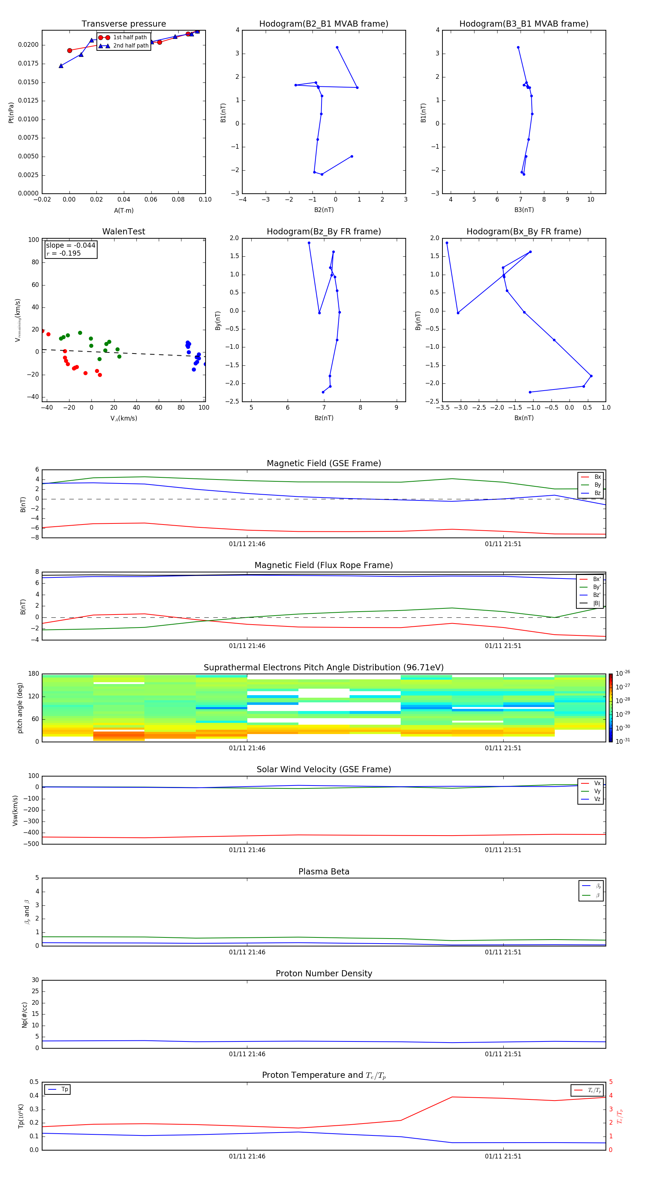Click the pitch angle color scale bar
Image resolution: width=648 pixels, height=1188 pixels.
(611, 707)
